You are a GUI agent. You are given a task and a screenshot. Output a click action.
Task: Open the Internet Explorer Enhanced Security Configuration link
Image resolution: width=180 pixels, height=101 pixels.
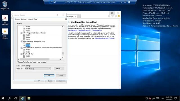(85, 30)
